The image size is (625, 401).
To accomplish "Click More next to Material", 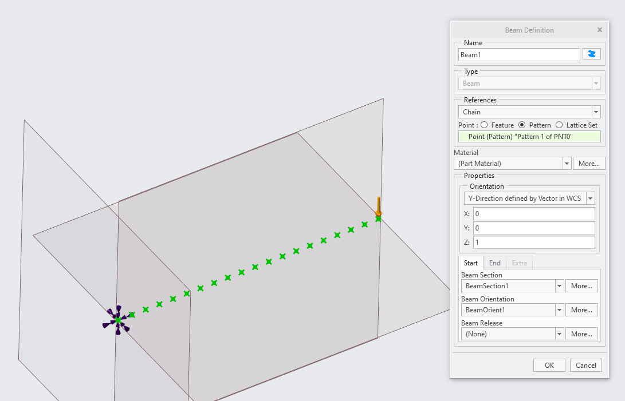I will (x=589, y=163).
